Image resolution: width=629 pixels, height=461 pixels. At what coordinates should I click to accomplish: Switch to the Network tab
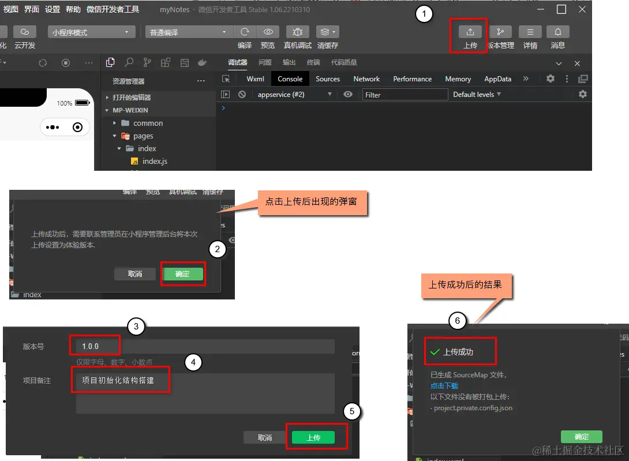click(366, 79)
